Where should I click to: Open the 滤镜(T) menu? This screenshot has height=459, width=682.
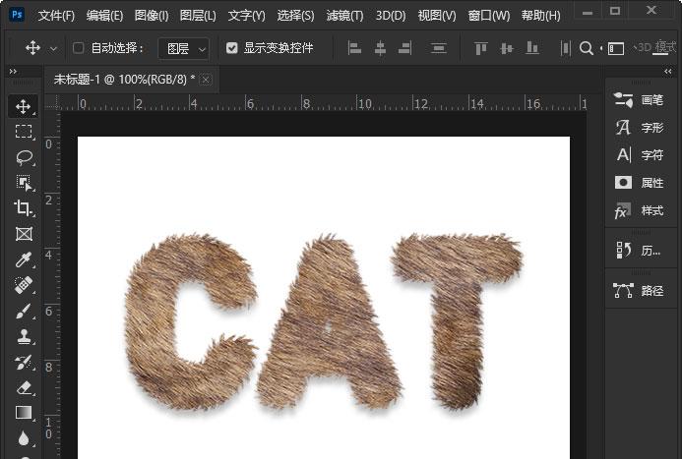[344, 16]
